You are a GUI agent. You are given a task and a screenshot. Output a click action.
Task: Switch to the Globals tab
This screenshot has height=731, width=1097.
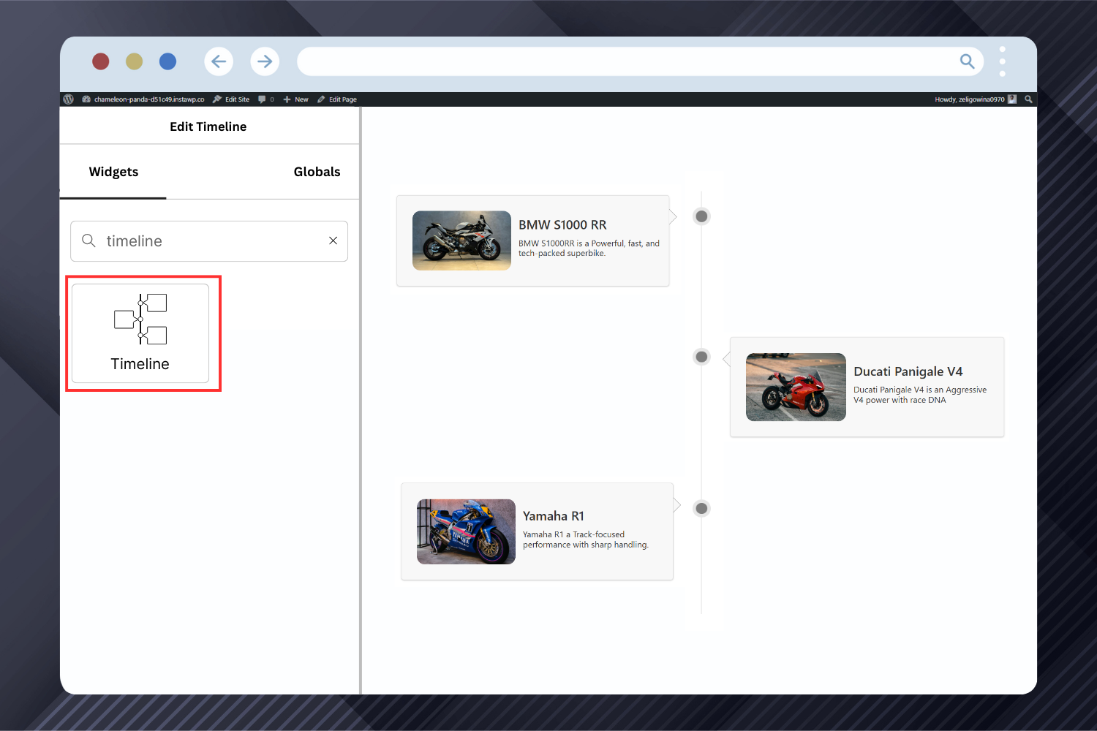coord(317,172)
